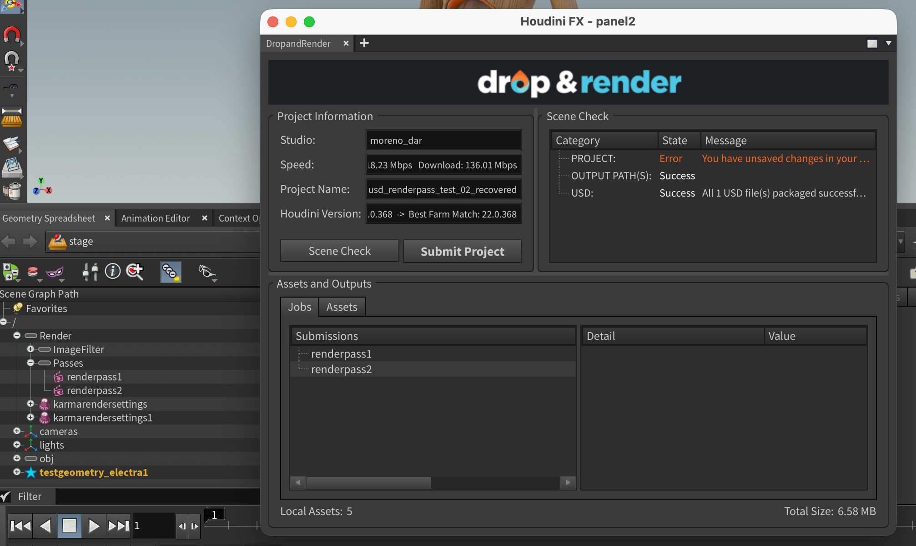Click the timeline frame 1 marker

click(x=214, y=515)
